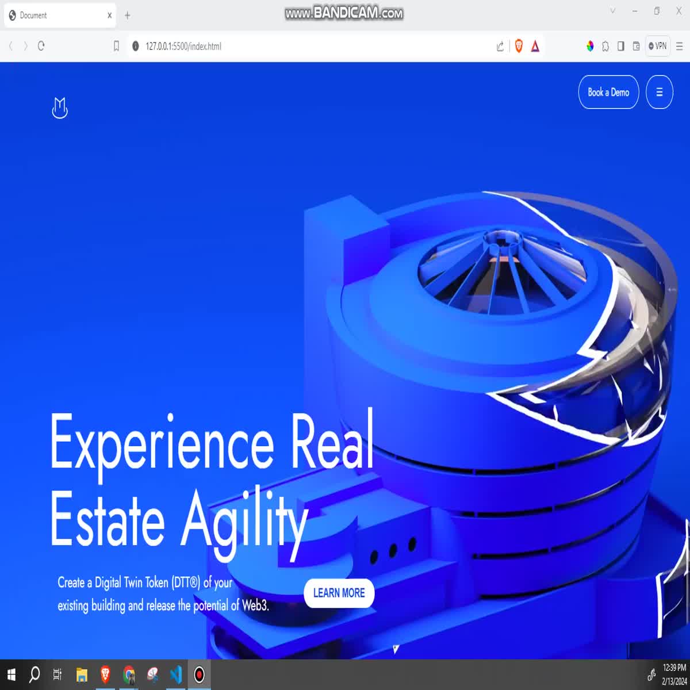Open the Brave Wallet icon
The width and height of the screenshot is (690, 690).
pos(637,46)
